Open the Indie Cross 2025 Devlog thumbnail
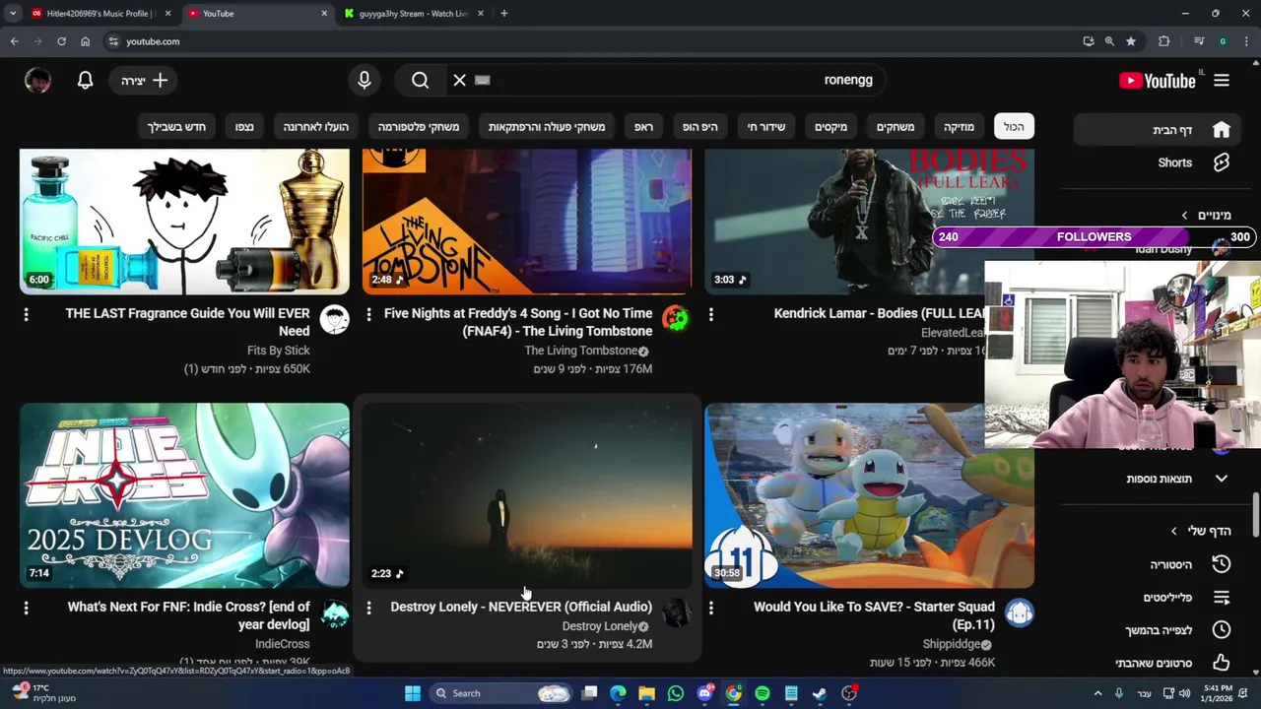 tap(184, 495)
